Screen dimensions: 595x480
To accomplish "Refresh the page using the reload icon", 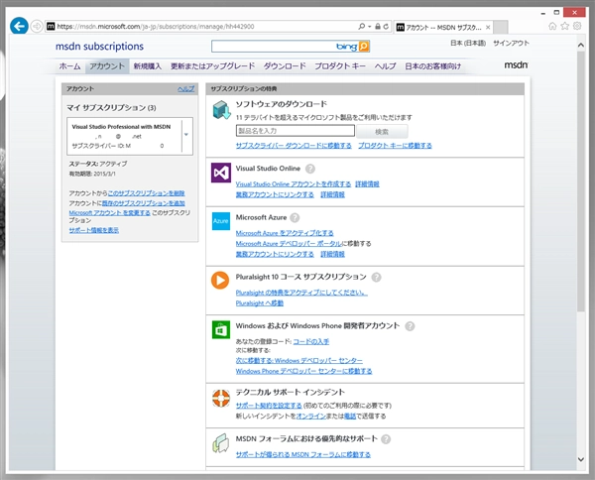I will pyautogui.click(x=386, y=27).
